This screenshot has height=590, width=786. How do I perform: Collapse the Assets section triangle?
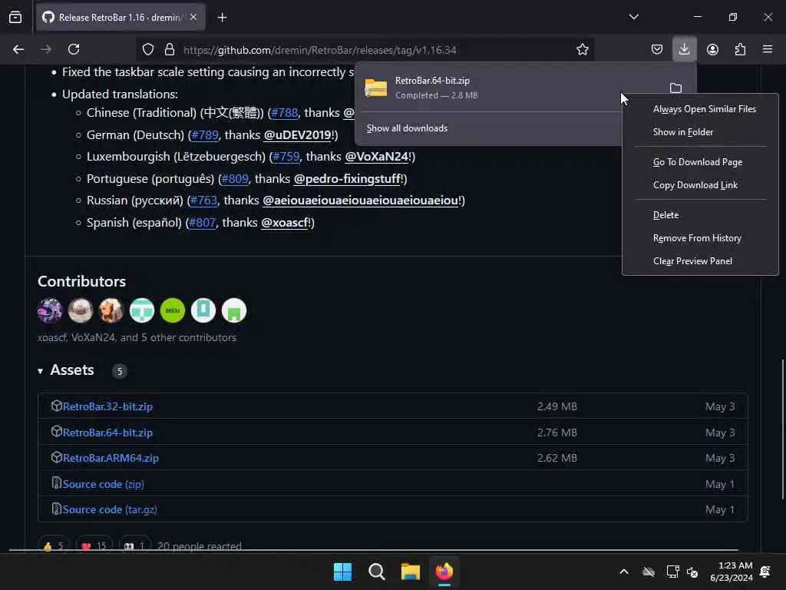tap(40, 371)
